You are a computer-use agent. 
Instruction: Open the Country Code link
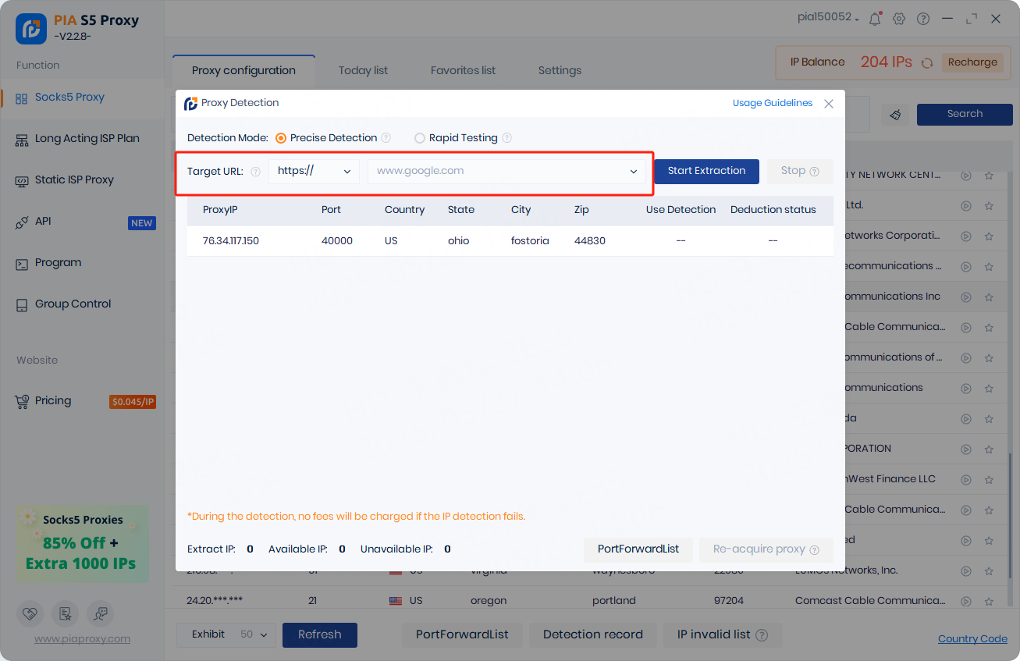tap(972, 638)
